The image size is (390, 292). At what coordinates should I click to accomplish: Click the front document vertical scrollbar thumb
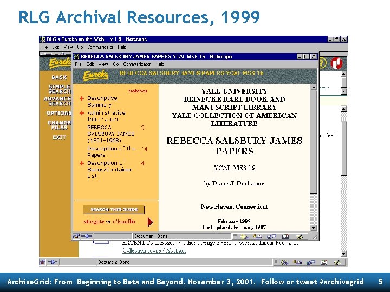click(x=314, y=142)
